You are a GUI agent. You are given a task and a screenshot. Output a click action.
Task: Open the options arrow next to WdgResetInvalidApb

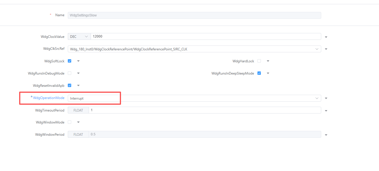click(x=78, y=85)
